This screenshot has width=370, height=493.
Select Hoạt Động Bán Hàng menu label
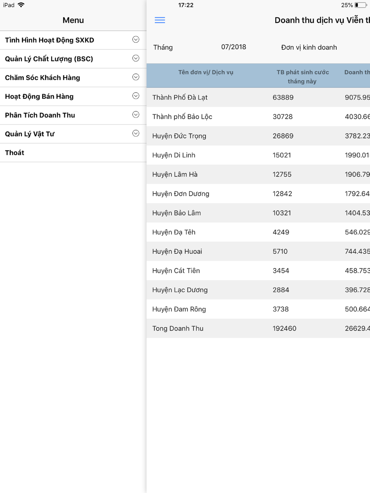[39, 96]
